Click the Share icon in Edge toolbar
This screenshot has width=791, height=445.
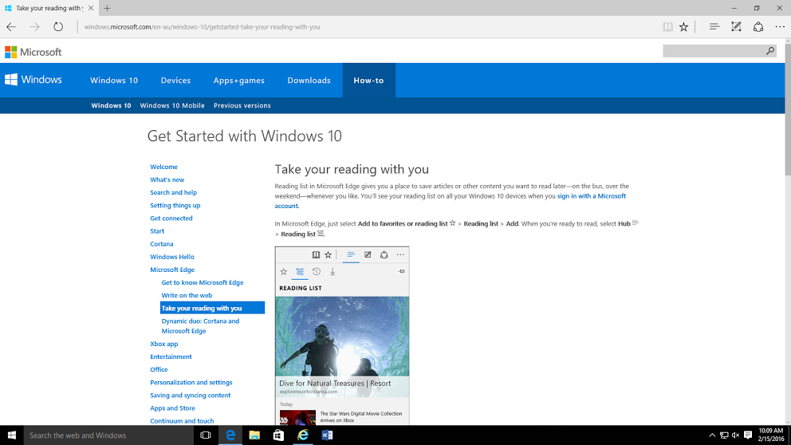pos(758,26)
